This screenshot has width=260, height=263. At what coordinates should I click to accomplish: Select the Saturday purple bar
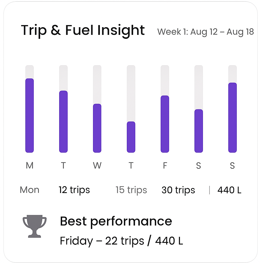point(199,131)
